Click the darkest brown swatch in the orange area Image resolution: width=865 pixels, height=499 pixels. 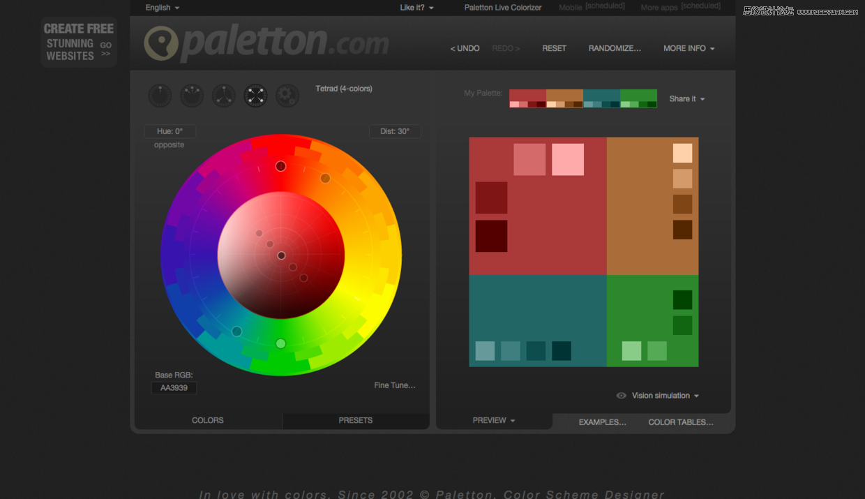682,230
